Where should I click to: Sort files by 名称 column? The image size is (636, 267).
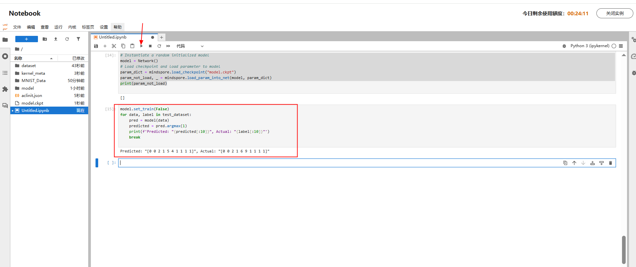click(33, 58)
